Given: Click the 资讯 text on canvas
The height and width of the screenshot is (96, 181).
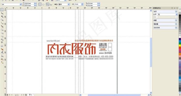Looking at the screenshot, I should 103,45.
